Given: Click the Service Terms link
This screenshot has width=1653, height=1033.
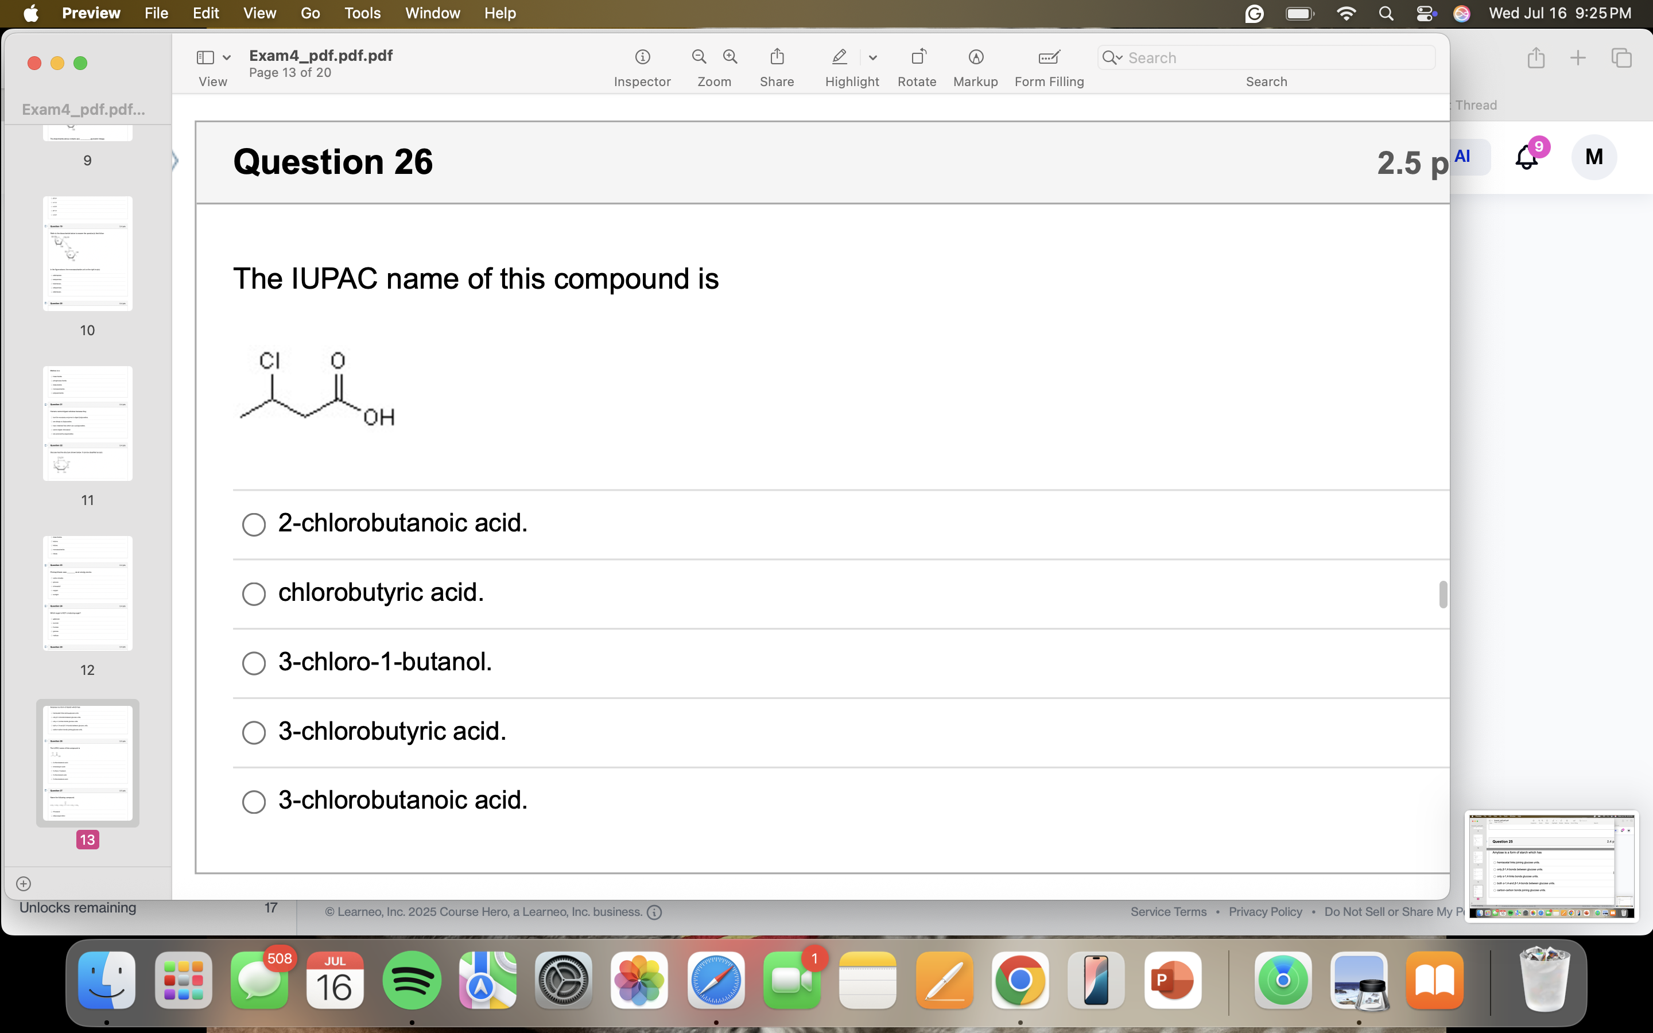Looking at the screenshot, I should [1168, 911].
